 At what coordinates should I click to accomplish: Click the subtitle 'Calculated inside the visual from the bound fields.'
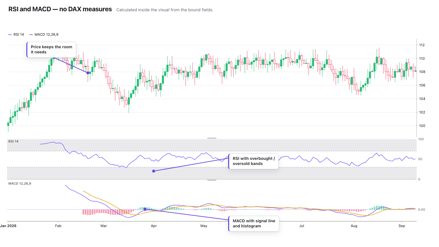[x=165, y=10]
